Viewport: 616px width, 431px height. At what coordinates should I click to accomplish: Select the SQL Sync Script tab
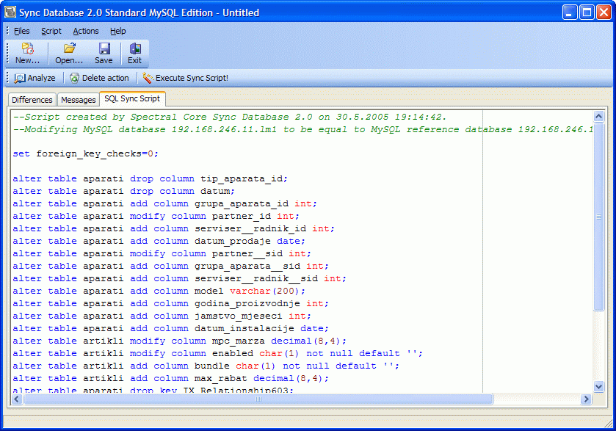point(132,98)
